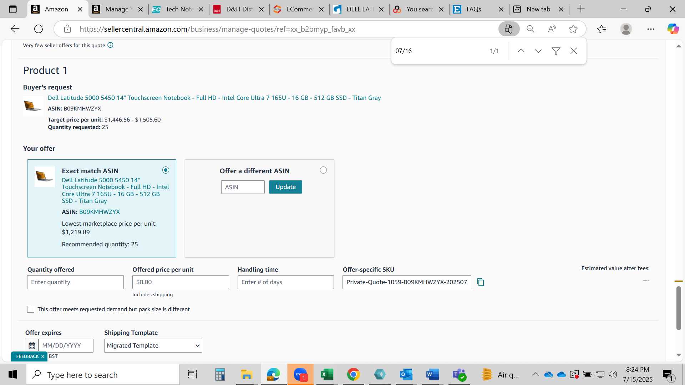The image size is (685, 385).
Task: Click the Windows Start button
Action: click(13, 375)
